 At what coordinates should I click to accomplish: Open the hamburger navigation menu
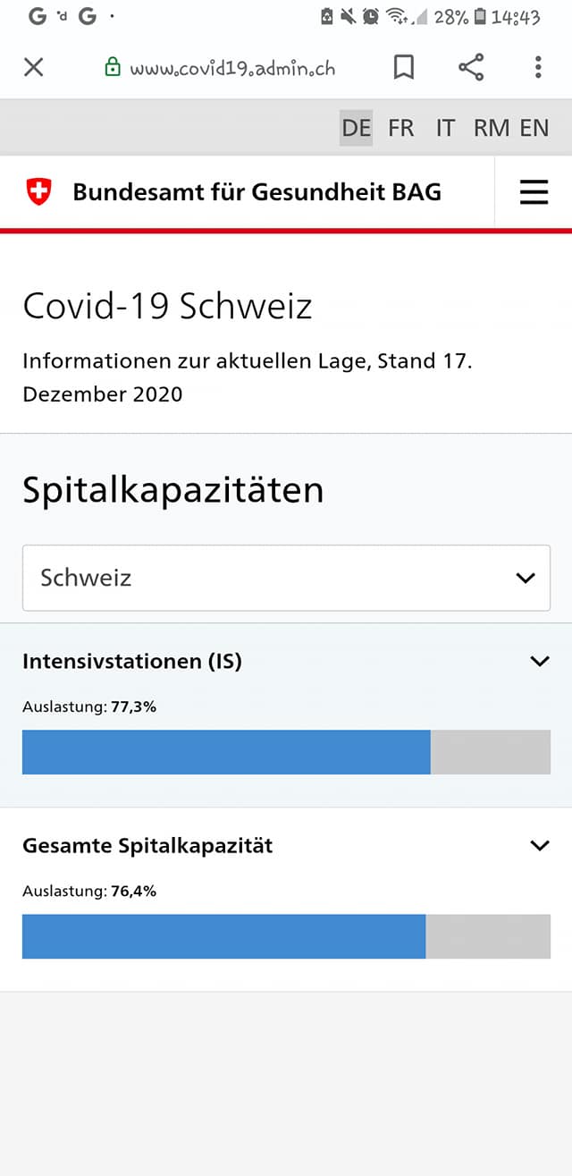coord(534,192)
